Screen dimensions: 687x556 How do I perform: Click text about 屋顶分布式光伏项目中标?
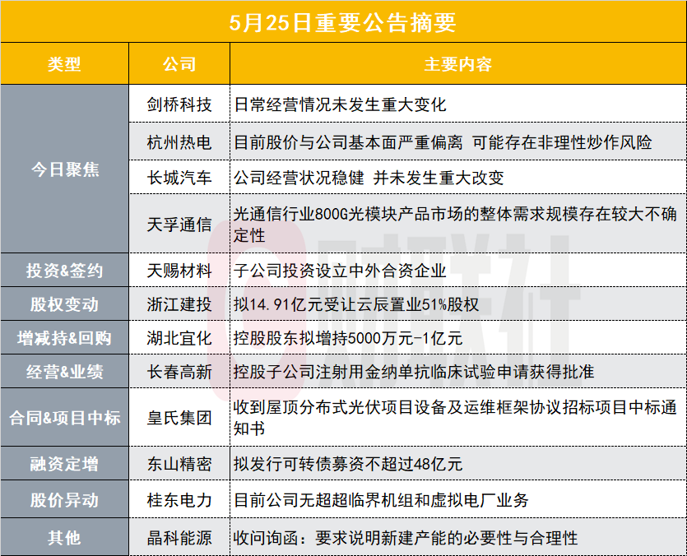pos(455,418)
